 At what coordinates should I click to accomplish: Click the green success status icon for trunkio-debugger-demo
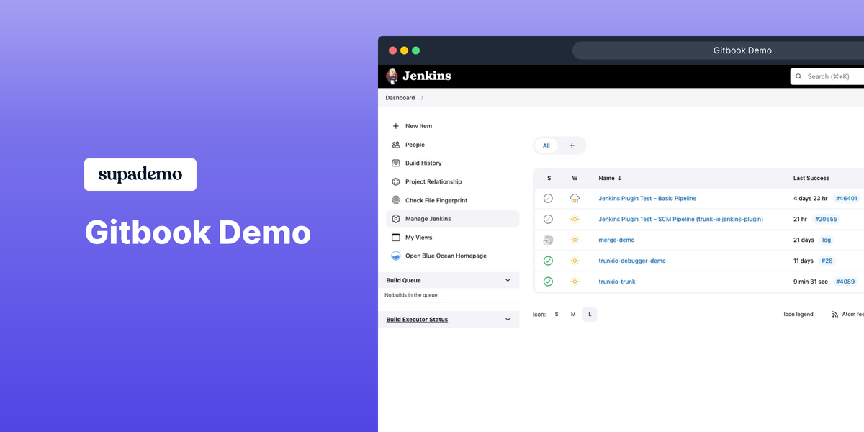point(548,261)
